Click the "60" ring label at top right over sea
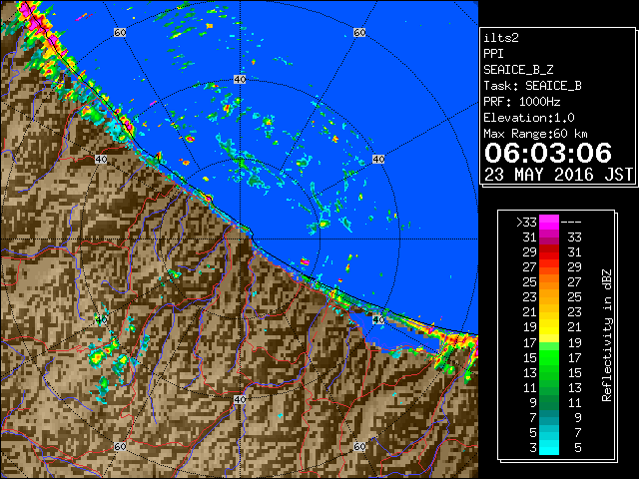Viewport: 639px width, 479px height. click(359, 32)
